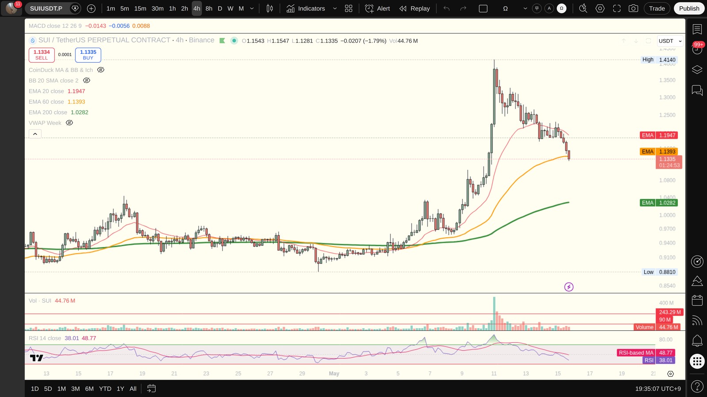This screenshot has width=707, height=397.
Task: Take a chart snapshot with camera icon
Action: point(633,8)
